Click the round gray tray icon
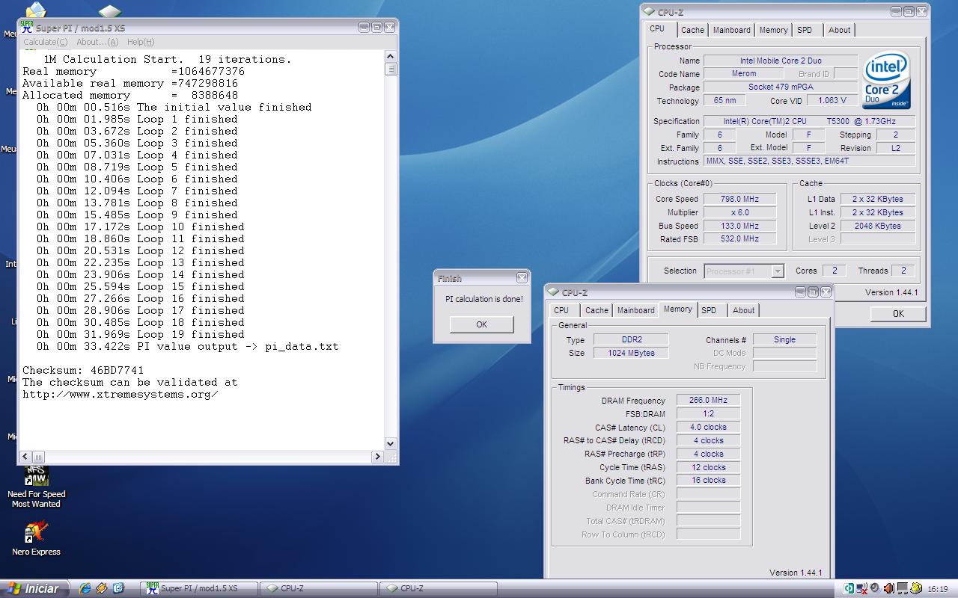This screenshot has width=958, height=598. pos(875,588)
